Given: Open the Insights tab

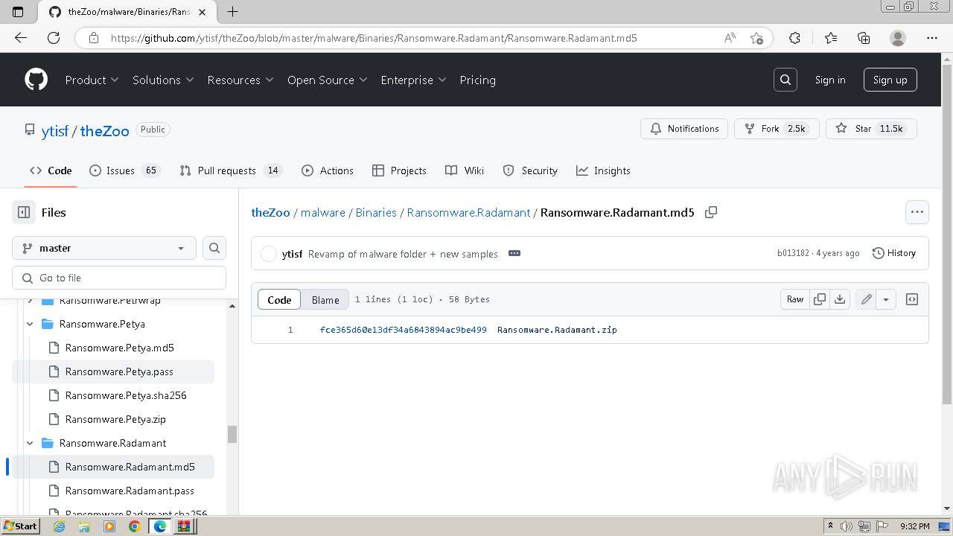Looking at the screenshot, I should 603,170.
